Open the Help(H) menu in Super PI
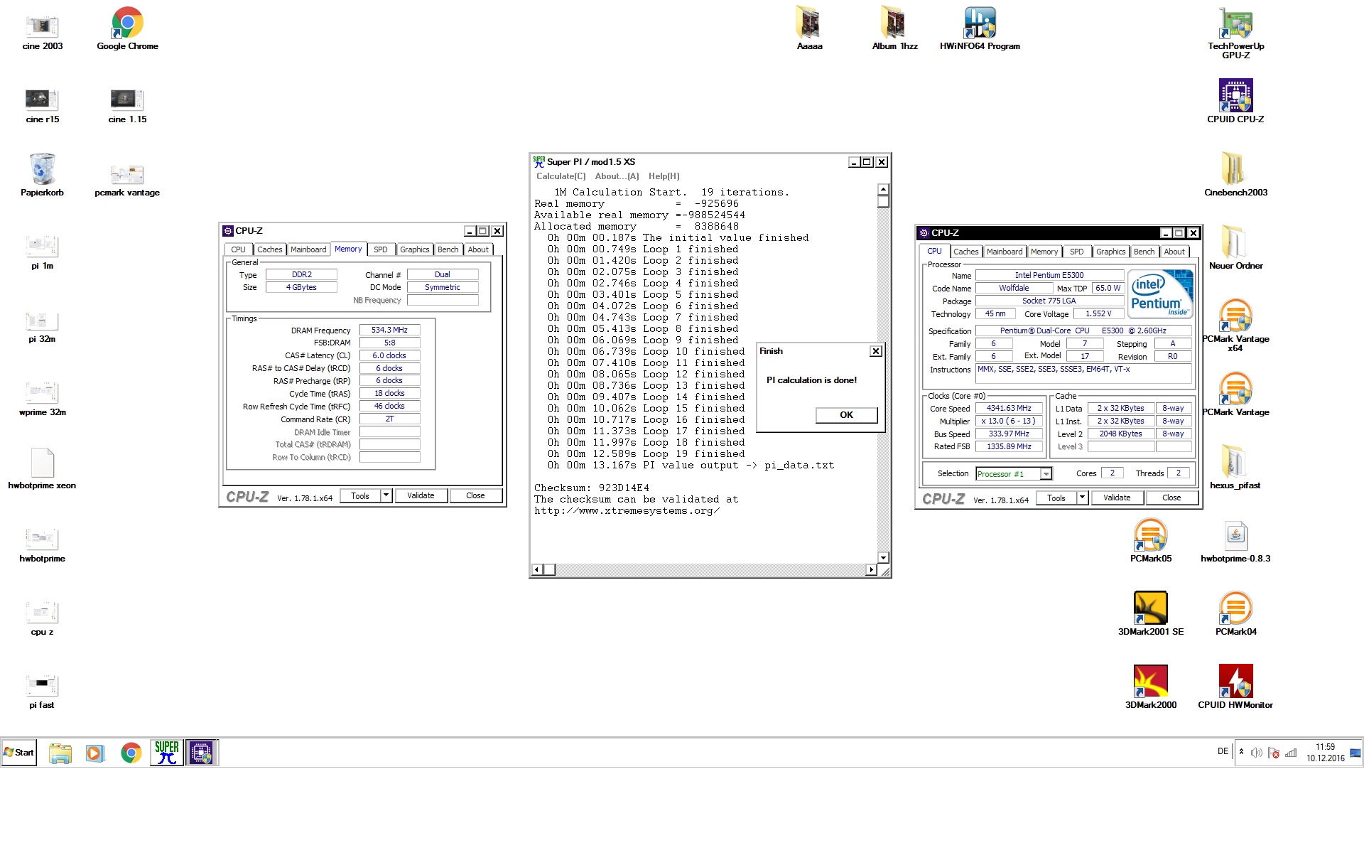The width and height of the screenshot is (1364, 860). 664,176
